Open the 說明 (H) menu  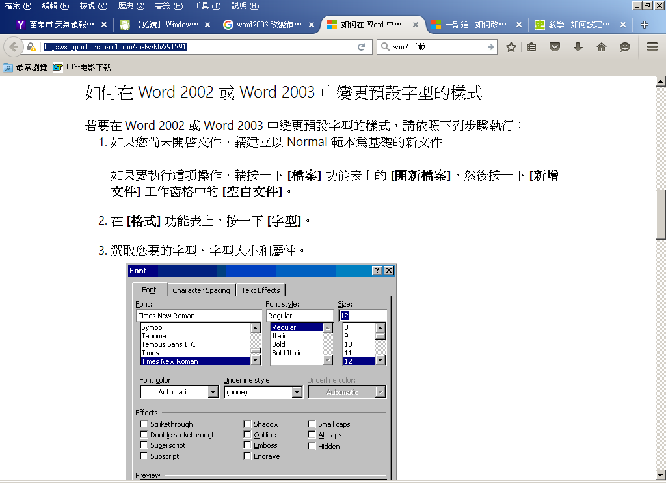coord(245,6)
